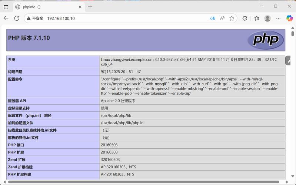296x185 pixels.
Task: Close the phpinfo() tab
Action: pos(80,7)
